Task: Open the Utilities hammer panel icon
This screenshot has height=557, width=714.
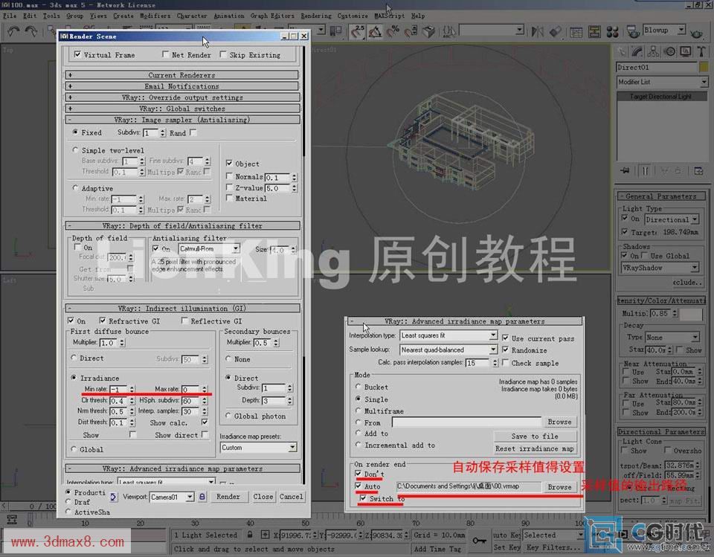Action: click(701, 51)
